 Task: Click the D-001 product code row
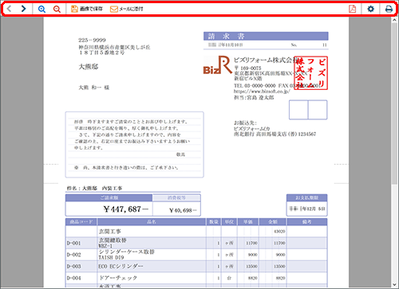[x=196, y=243]
